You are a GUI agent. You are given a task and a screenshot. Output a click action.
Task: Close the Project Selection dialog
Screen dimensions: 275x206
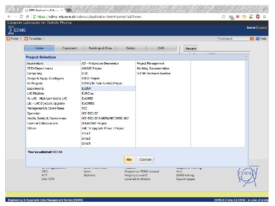point(246,56)
